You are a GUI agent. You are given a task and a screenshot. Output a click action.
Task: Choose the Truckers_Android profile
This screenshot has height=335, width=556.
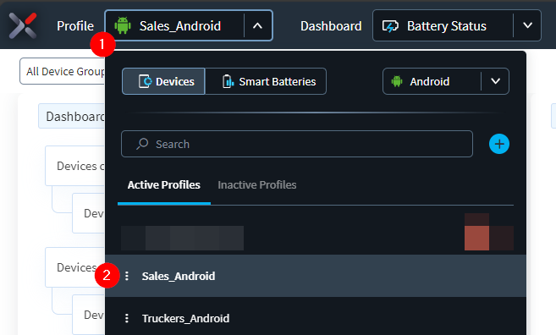tap(316, 318)
